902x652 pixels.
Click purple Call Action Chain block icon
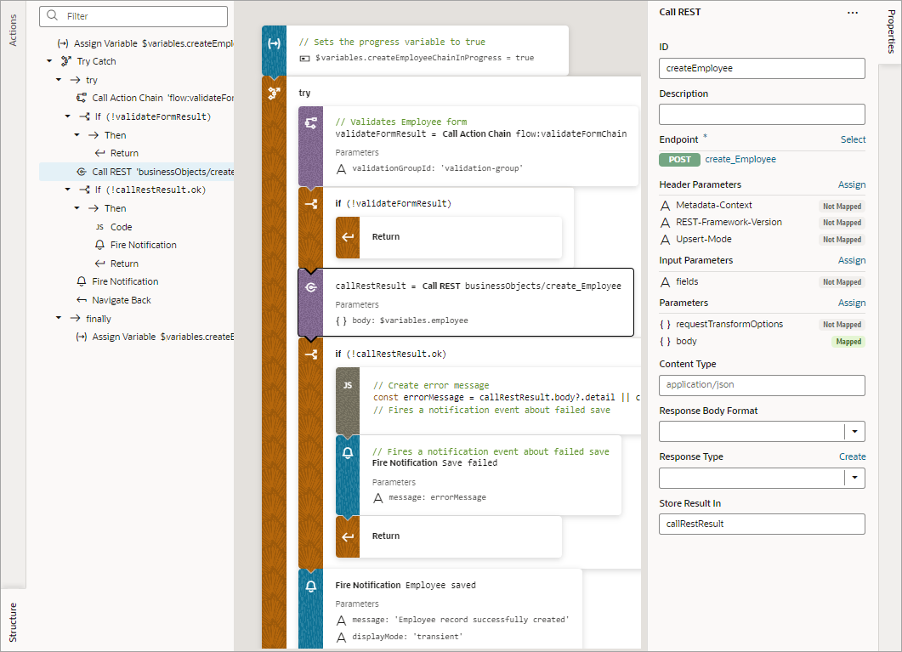tap(310, 123)
